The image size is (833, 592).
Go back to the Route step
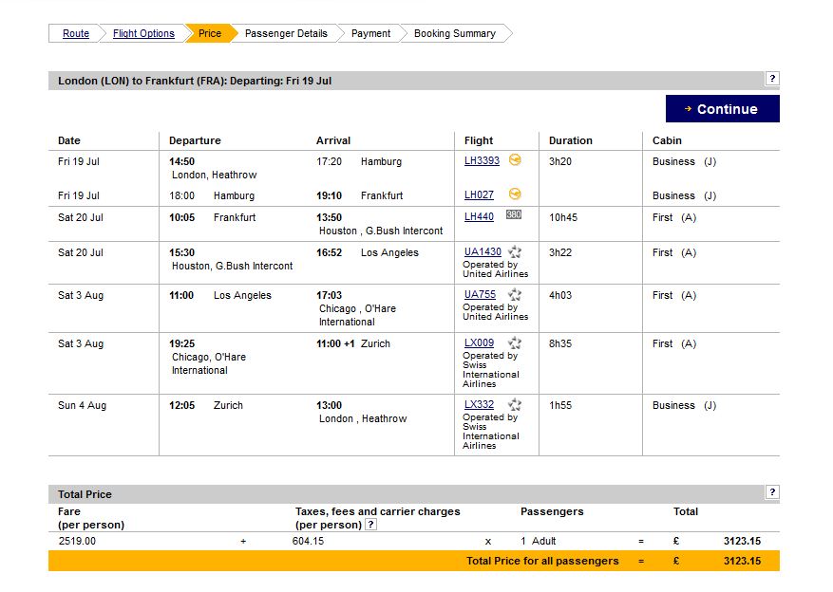(x=76, y=33)
